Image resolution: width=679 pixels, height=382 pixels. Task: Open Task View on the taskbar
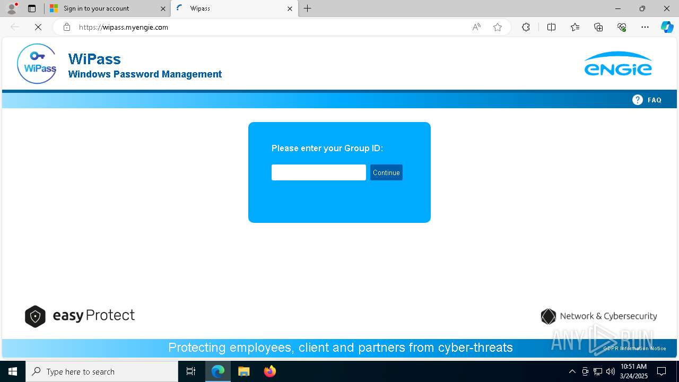point(191,371)
